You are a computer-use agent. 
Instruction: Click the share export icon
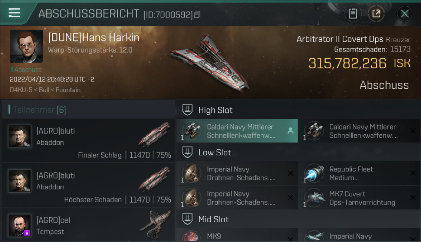pos(376,14)
